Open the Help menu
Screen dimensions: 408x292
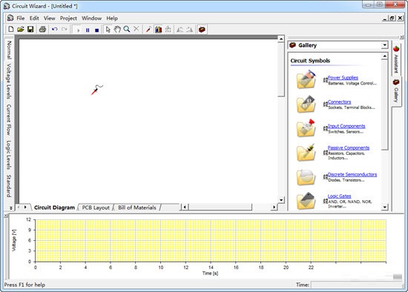(112, 19)
